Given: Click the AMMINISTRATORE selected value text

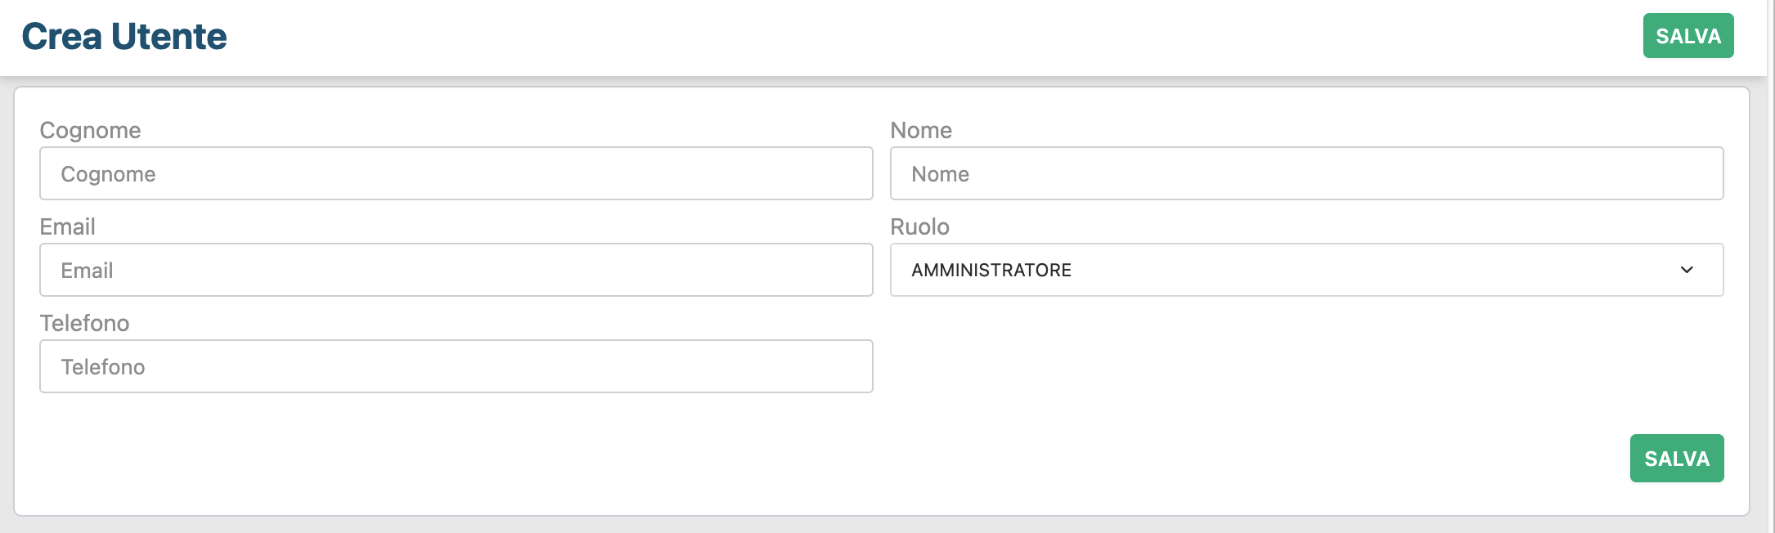Looking at the screenshot, I should pyautogui.click(x=991, y=271).
